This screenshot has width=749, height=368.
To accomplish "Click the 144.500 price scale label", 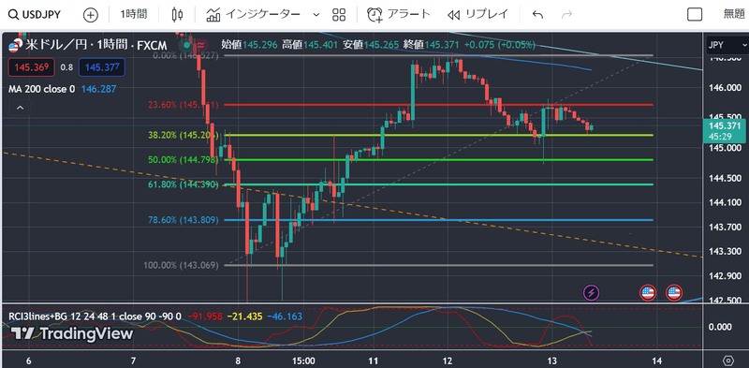I will point(725,178).
